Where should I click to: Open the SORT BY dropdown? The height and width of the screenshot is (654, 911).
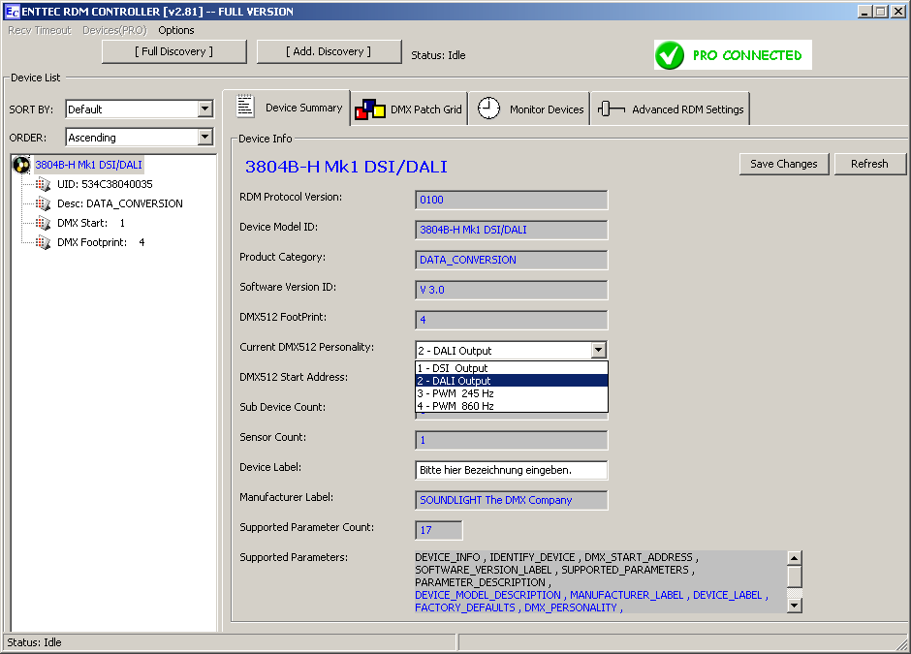click(204, 109)
